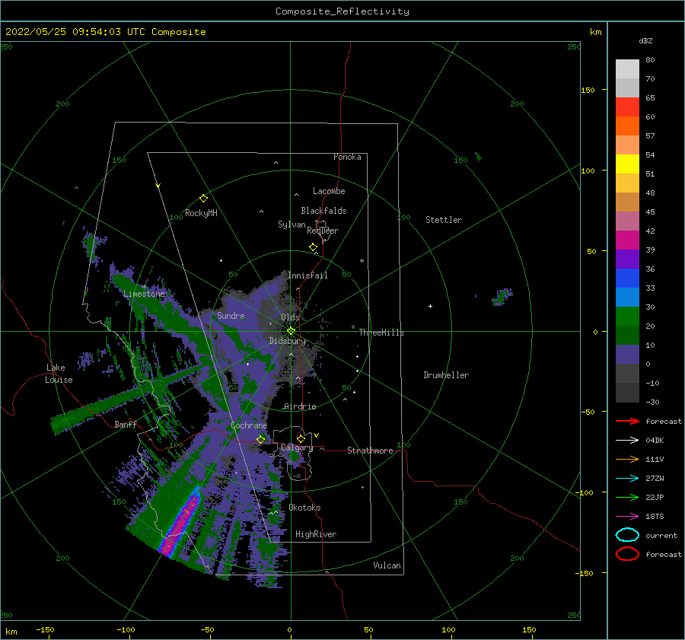The width and height of the screenshot is (685, 640).
Task: Click the magenta 18TS arrow icon
Action: tap(627, 517)
